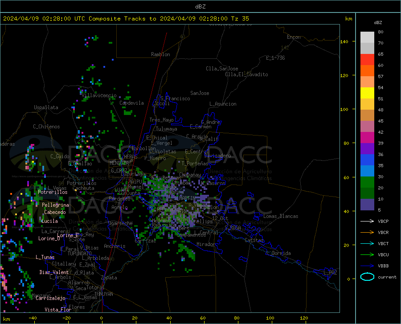Click the dBZ title at top
Image resolution: width=401 pixels, height=324 pixels.
pos(200,7)
